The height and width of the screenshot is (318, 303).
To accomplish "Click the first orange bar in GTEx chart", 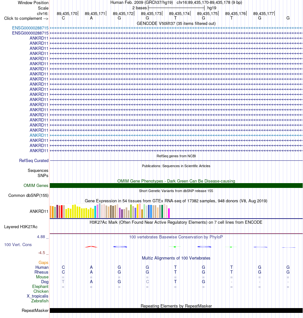I will 51,212.
